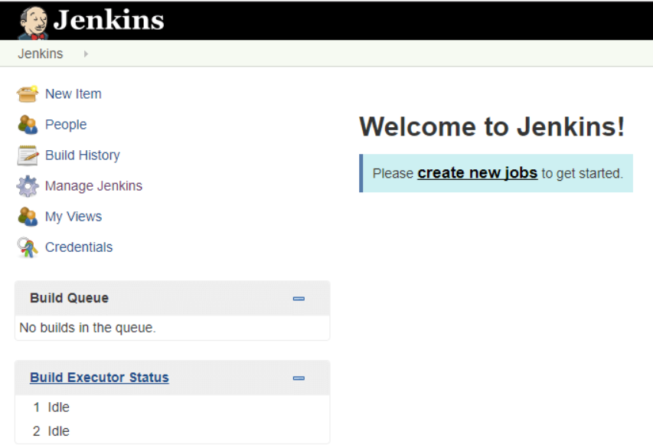Select New Item from the sidebar menu
The height and width of the screenshot is (448, 653).
pos(73,93)
